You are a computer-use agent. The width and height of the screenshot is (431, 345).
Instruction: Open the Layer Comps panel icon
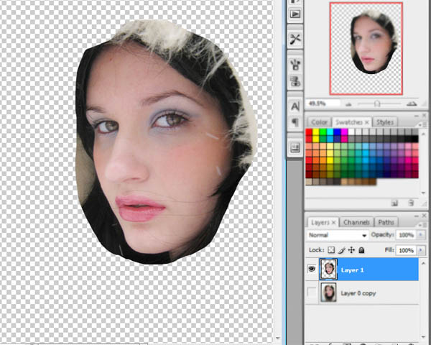tap(295, 147)
